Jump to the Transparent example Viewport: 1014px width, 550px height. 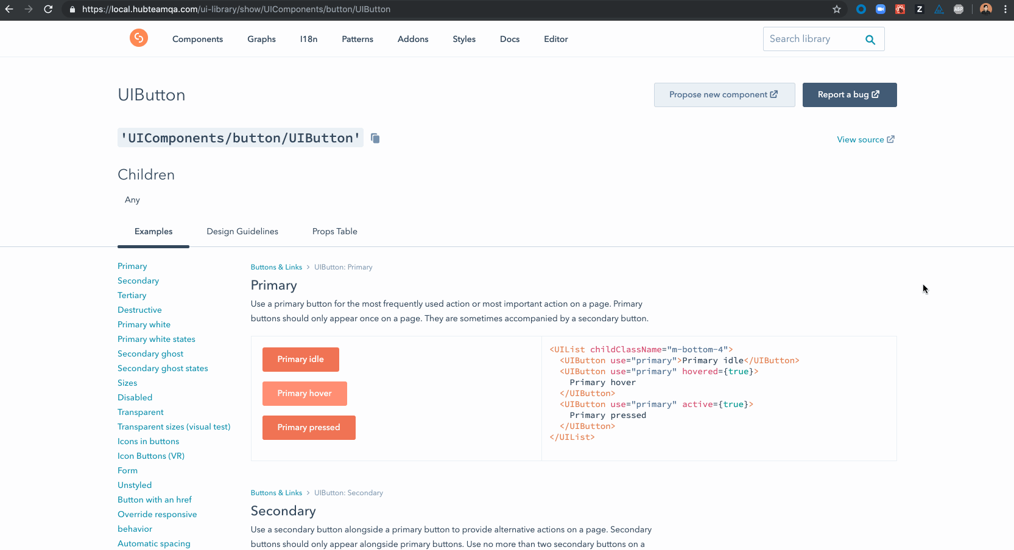[141, 412]
